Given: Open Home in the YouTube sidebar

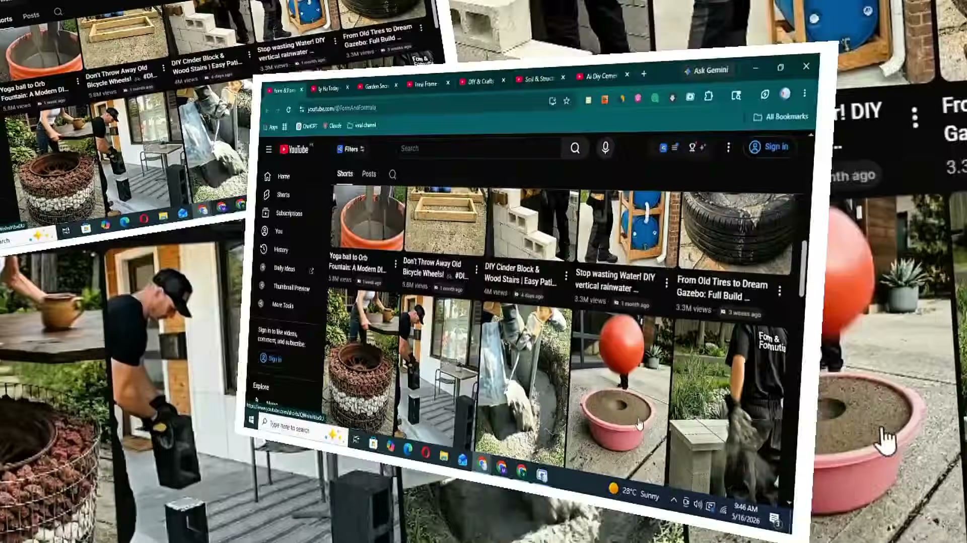Looking at the screenshot, I should click(x=277, y=176).
